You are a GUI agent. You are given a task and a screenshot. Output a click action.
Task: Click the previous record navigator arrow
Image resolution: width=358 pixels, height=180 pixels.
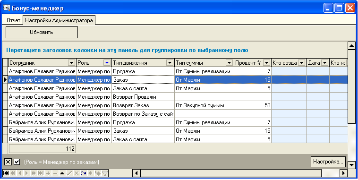pos(20,173)
